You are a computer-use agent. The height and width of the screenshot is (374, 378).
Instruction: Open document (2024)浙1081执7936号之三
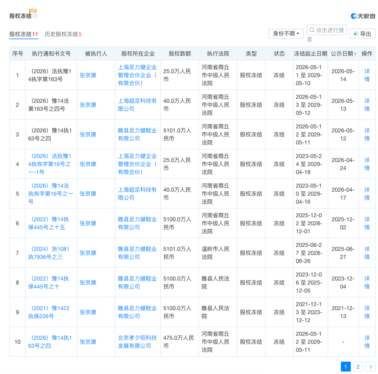tap(49, 253)
